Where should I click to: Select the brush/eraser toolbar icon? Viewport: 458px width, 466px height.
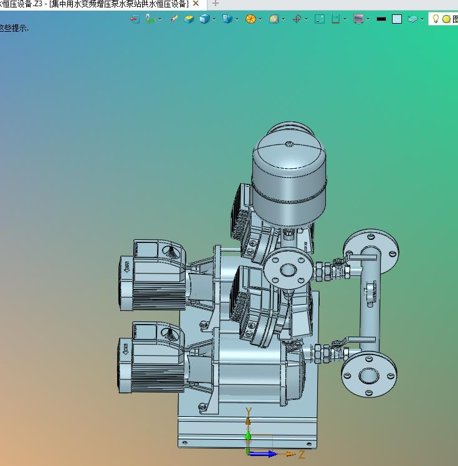(x=174, y=19)
